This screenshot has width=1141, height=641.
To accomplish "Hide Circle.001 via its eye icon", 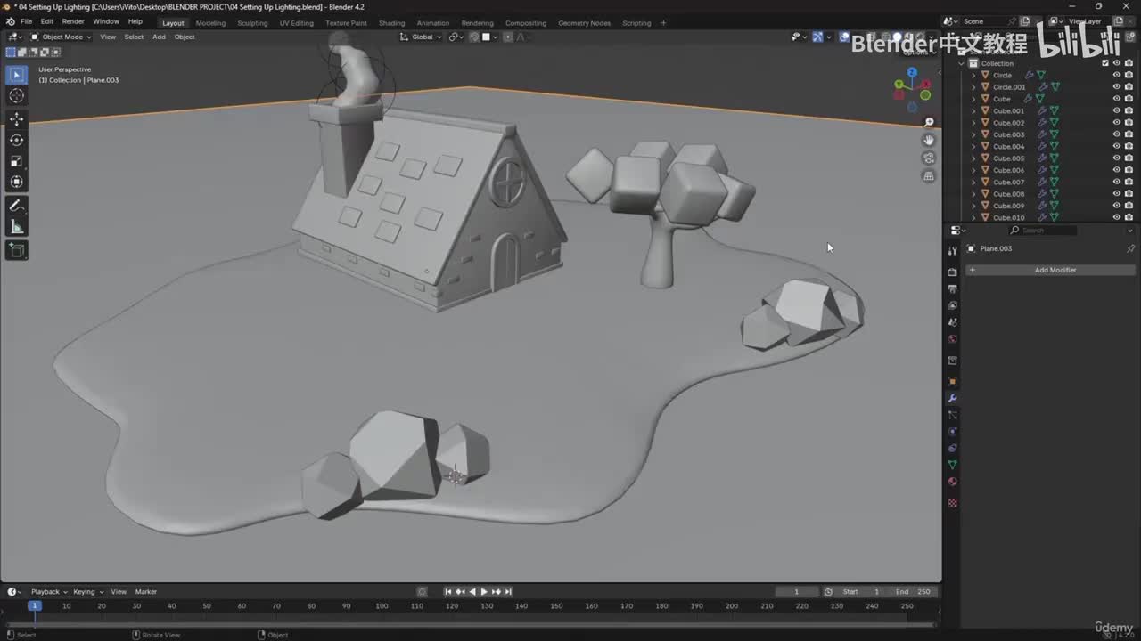I will (x=1117, y=87).
